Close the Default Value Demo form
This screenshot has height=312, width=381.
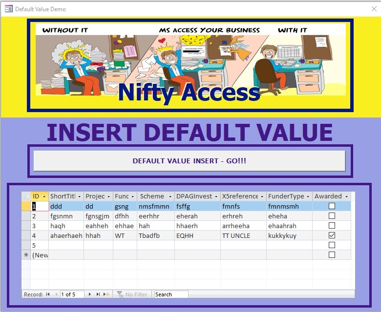coord(374,9)
